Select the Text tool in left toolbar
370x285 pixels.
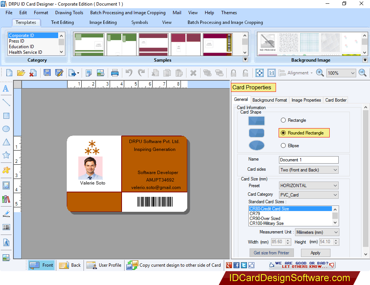click(x=6, y=89)
